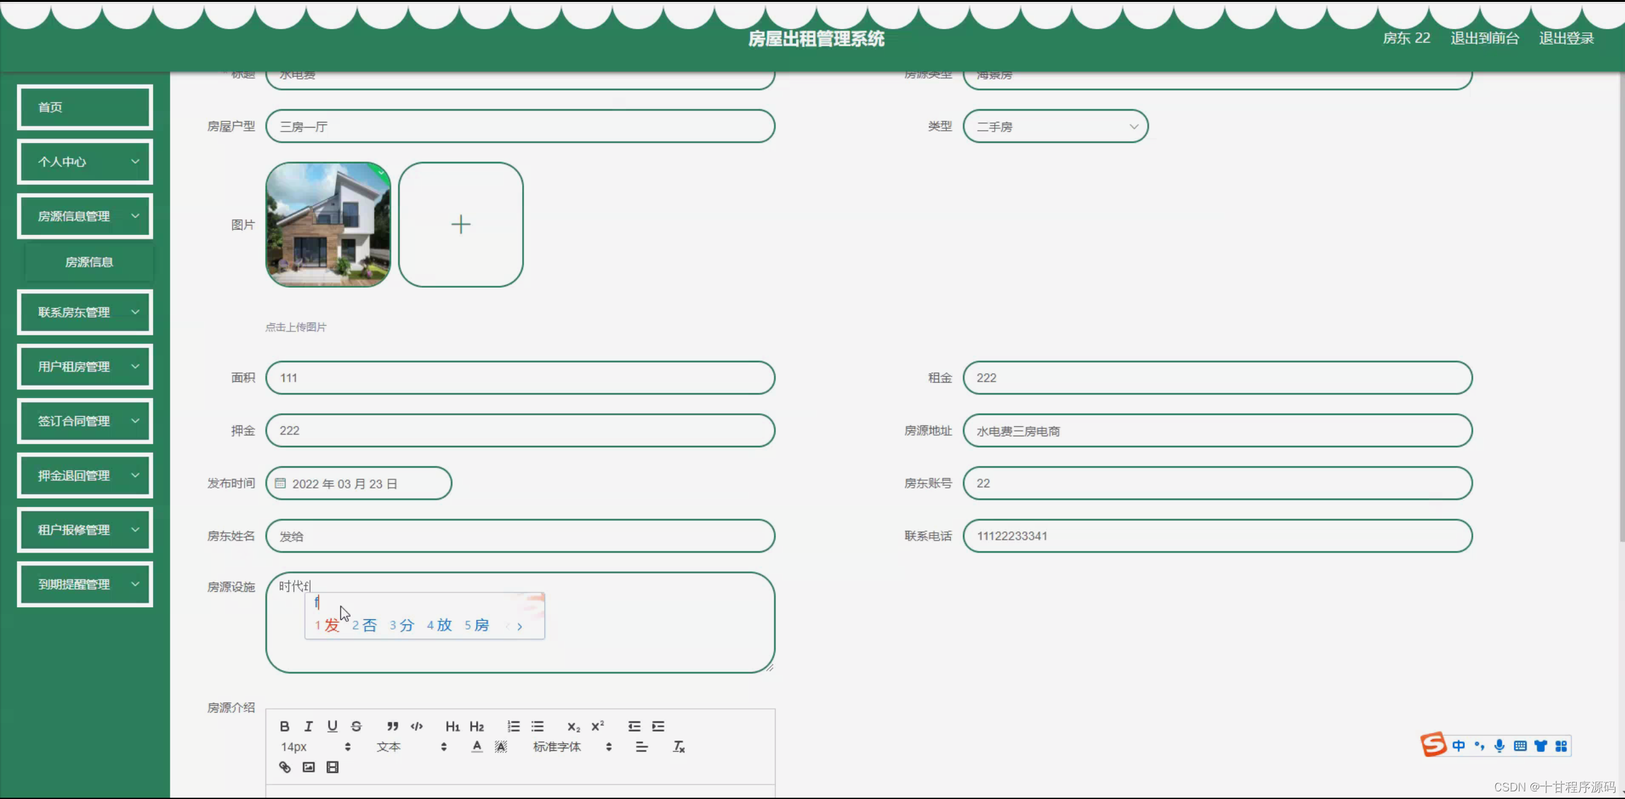Insert a code block with the </> icon
This screenshot has width=1625, height=799.
417,726
